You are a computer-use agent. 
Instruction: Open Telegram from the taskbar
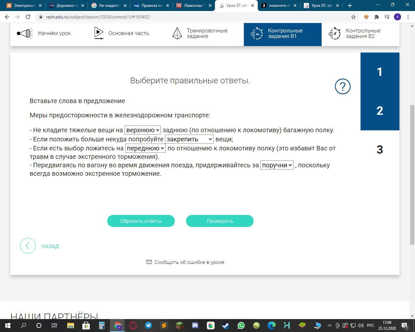point(148,326)
